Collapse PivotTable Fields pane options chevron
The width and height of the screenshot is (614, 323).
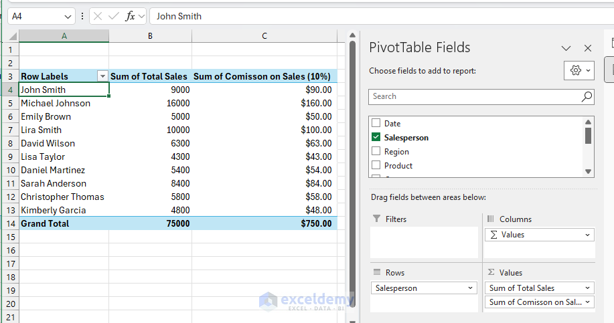(x=566, y=48)
